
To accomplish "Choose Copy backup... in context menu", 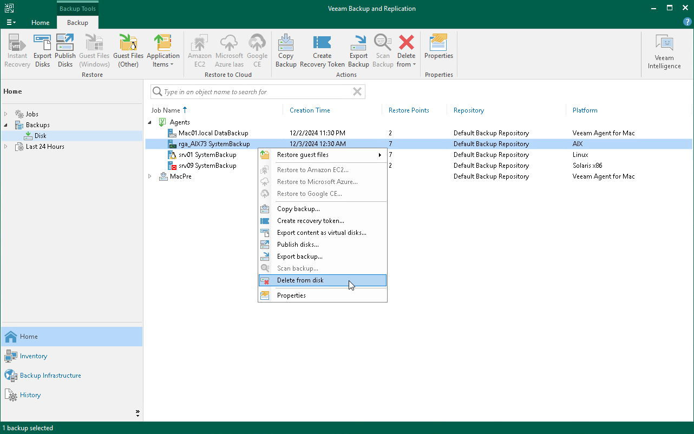I will point(323,209).
